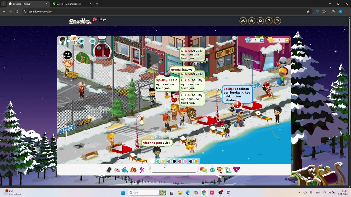The width and height of the screenshot is (351, 197).
Task: Open Chrome profile avatar menu
Action: click(x=340, y=11)
